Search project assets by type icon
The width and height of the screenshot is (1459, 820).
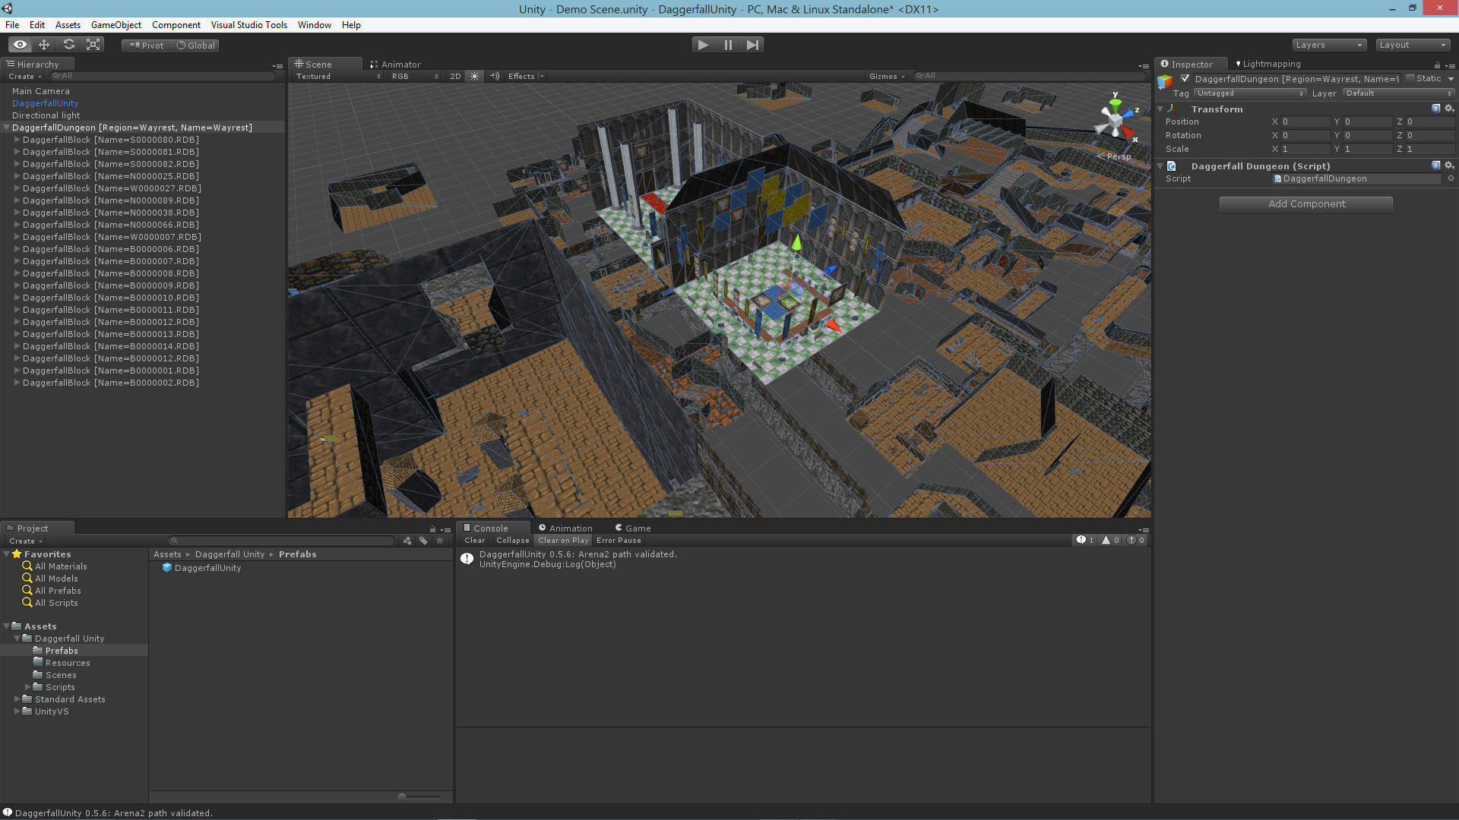coord(407,541)
